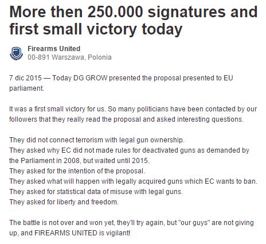Click 'They asked for the intention of the proposal'
The height and width of the screenshot is (244, 266).
pyautogui.click(x=77, y=171)
